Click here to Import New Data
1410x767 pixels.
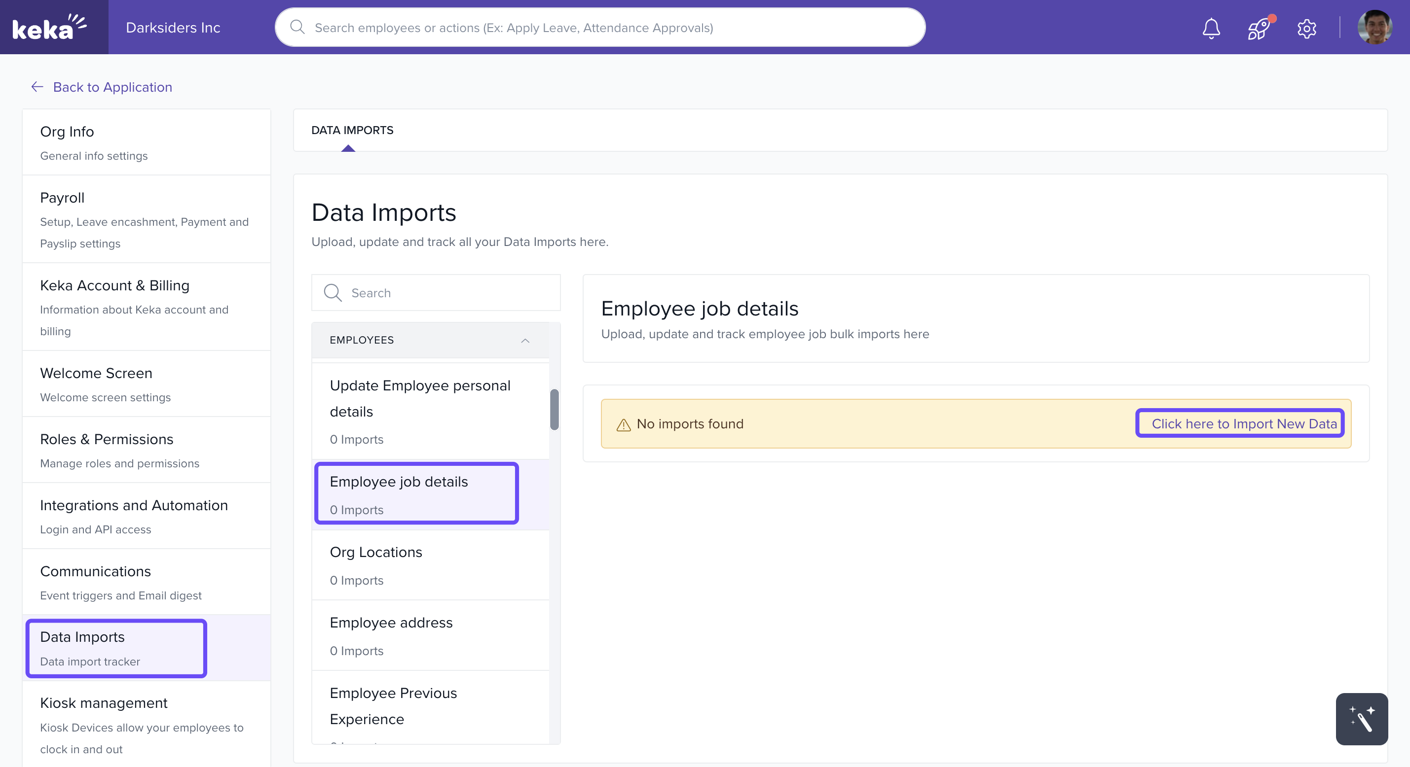pos(1244,423)
